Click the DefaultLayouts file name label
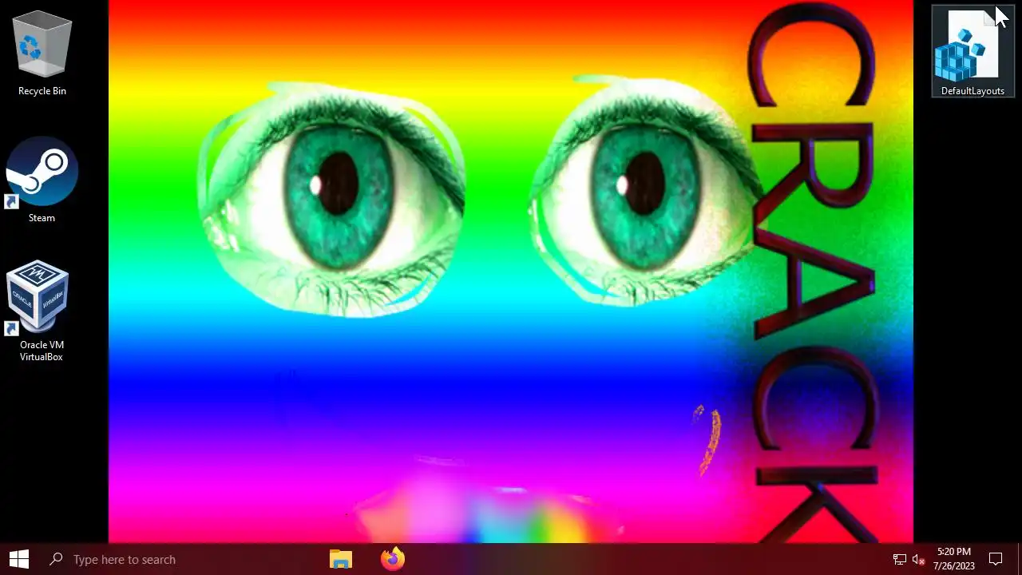This screenshot has width=1022, height=575. pyautogui.click(x=972, y=91)
